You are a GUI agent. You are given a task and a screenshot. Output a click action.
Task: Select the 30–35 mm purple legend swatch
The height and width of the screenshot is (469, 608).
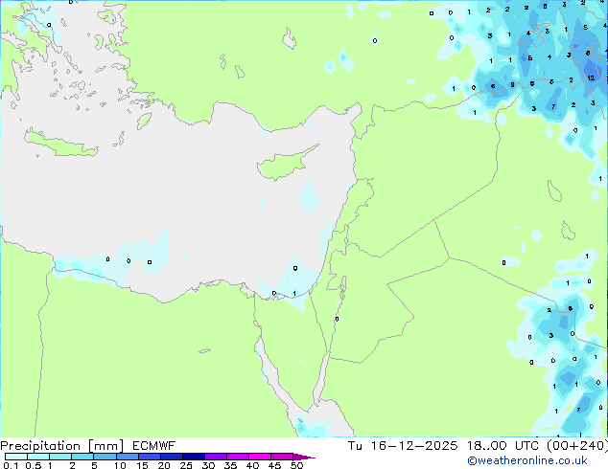coord(215,457)
